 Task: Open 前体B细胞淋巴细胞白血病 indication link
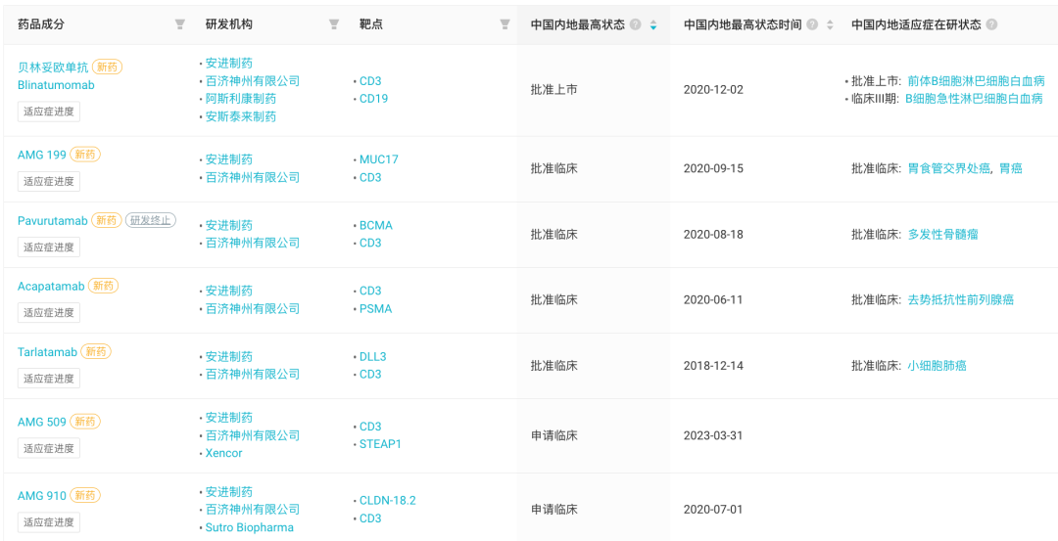[976, 81]
